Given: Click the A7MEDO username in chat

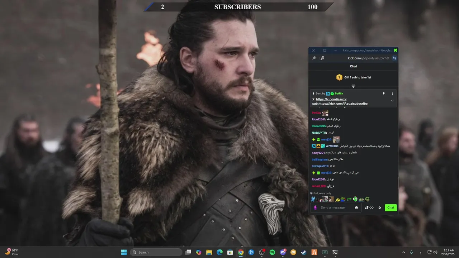Looking at the screenshot, I should click(332, 146).
